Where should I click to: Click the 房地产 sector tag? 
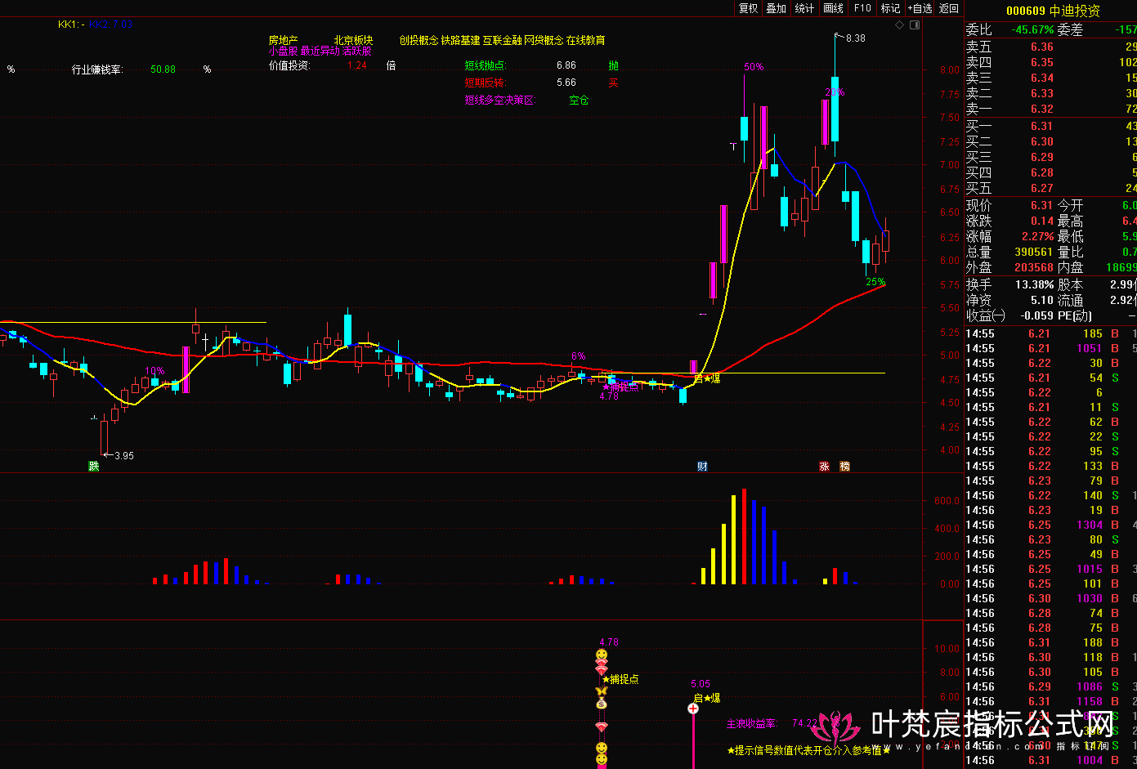click(x=284, y=40)
